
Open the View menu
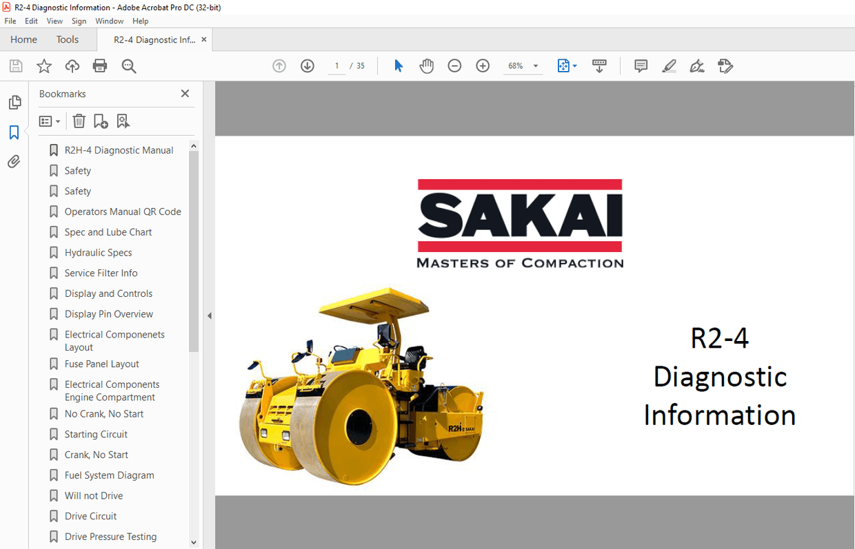click(x=54, y=21)
